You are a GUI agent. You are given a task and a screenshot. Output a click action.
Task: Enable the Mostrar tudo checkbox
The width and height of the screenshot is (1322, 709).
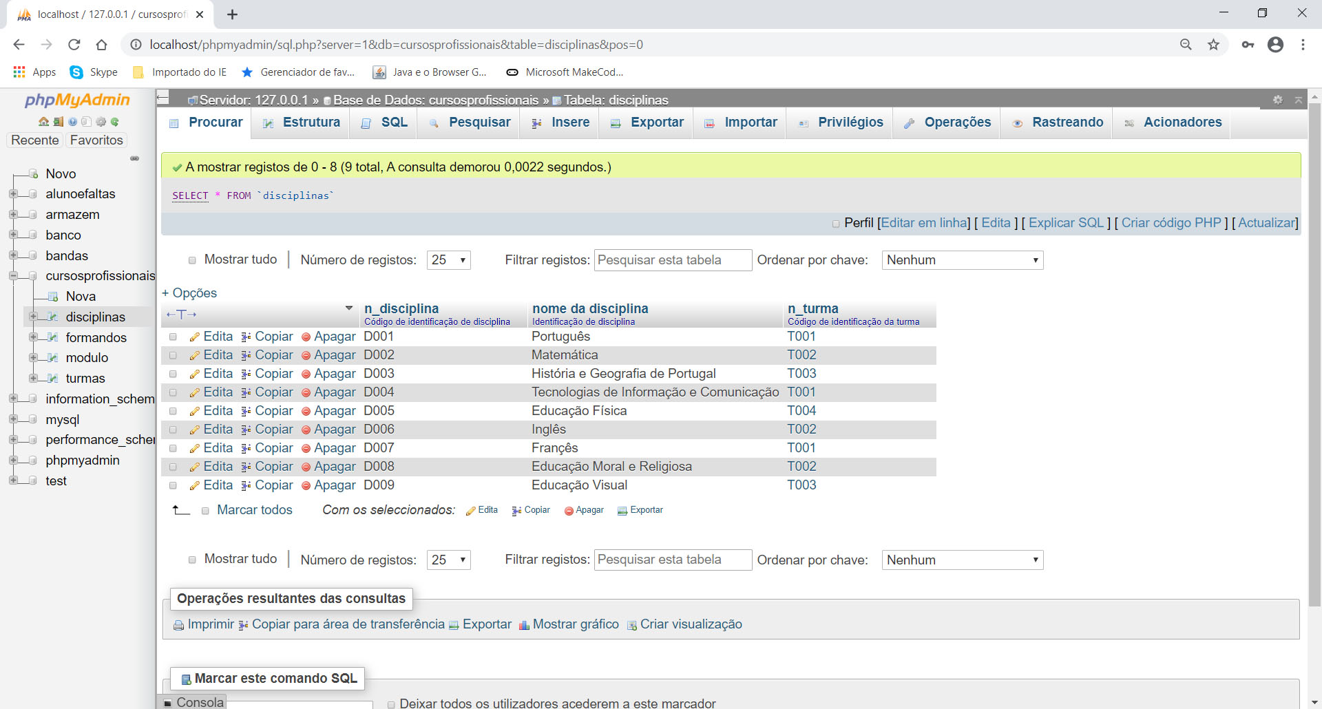click(193, 260)
